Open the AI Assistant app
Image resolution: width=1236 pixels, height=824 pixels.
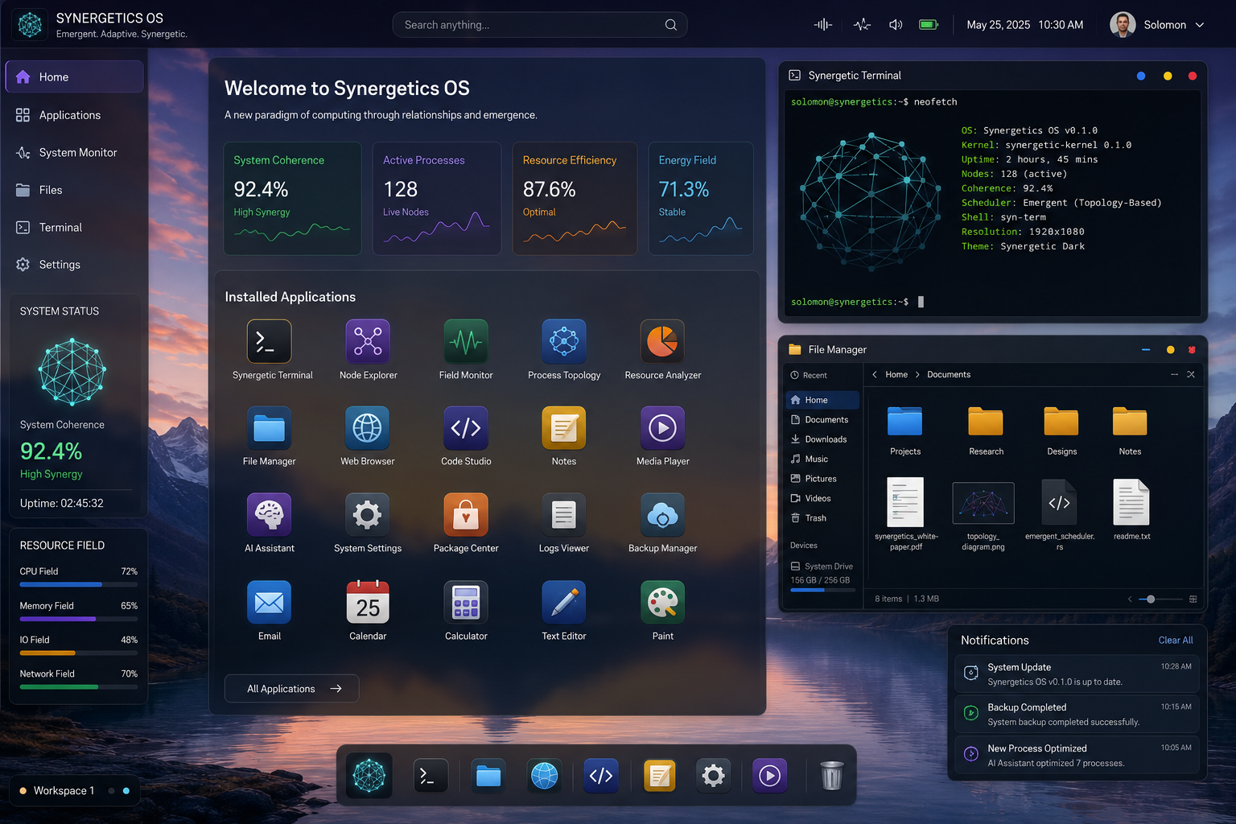pos(270,514)
